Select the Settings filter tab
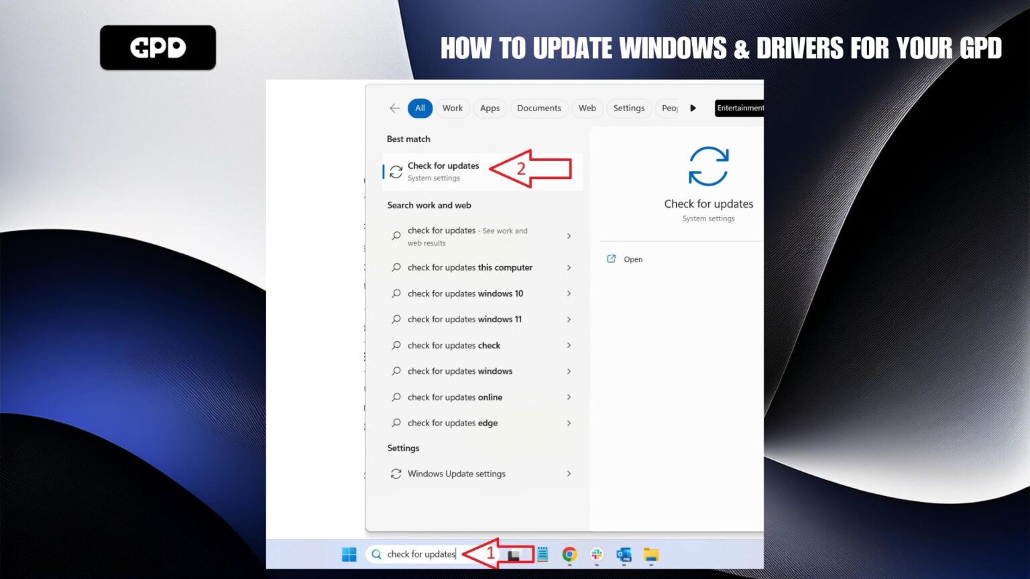The image size is (1030, 579). point(628,108)
